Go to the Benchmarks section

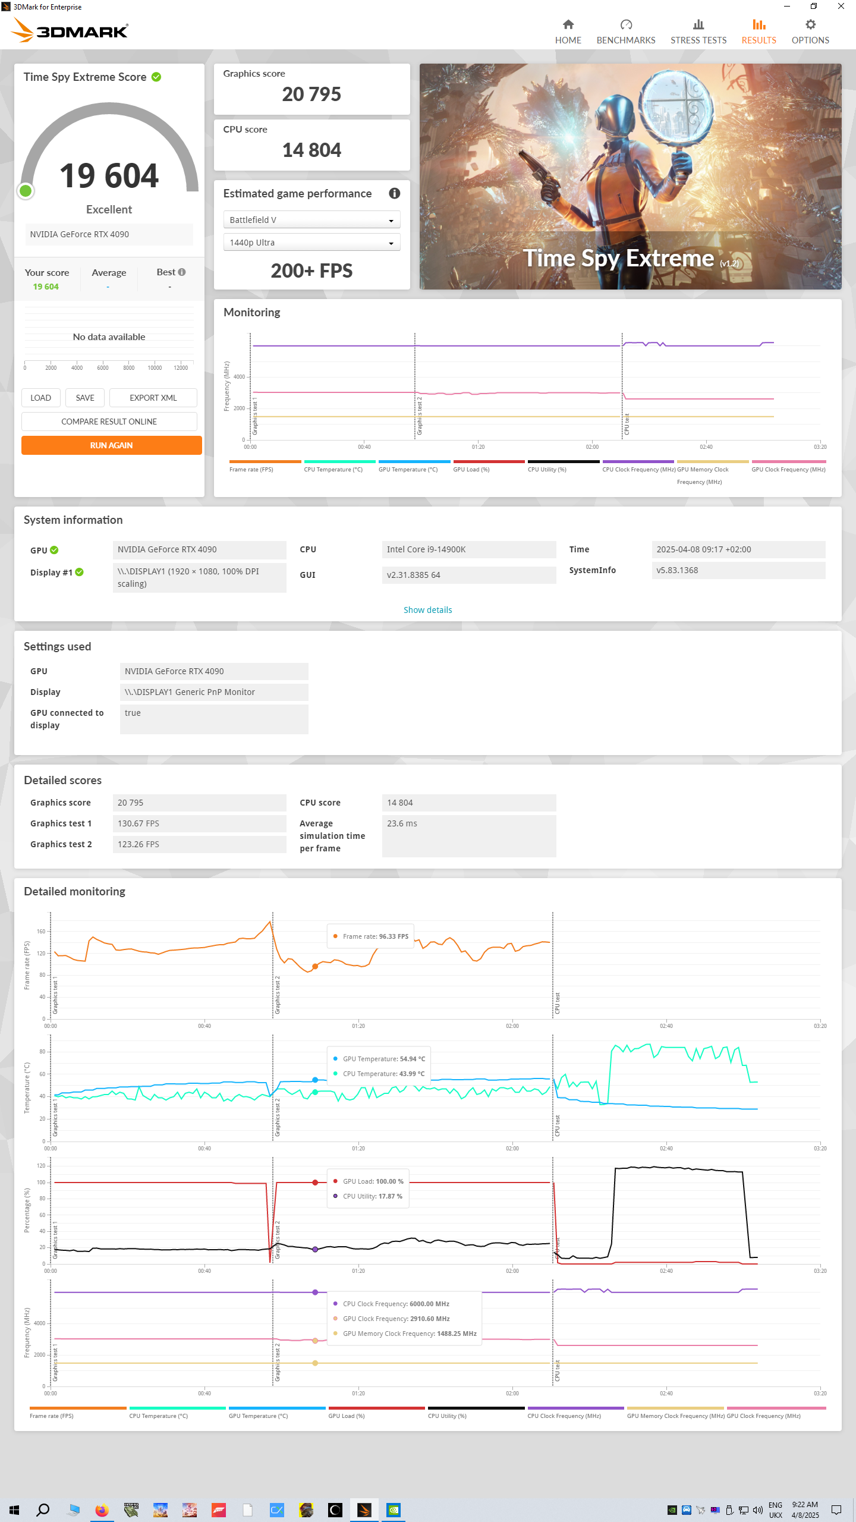point(625,32)
